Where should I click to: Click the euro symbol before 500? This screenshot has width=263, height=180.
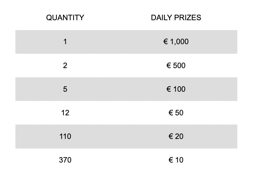(x=169, y=65)
